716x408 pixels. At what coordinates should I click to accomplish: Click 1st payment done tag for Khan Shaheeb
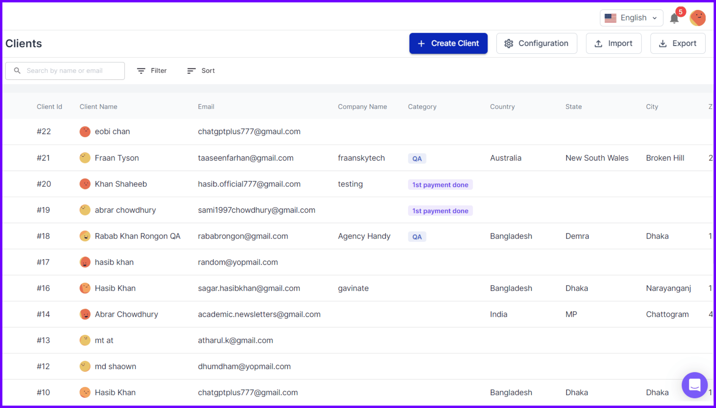coord(440,185)
